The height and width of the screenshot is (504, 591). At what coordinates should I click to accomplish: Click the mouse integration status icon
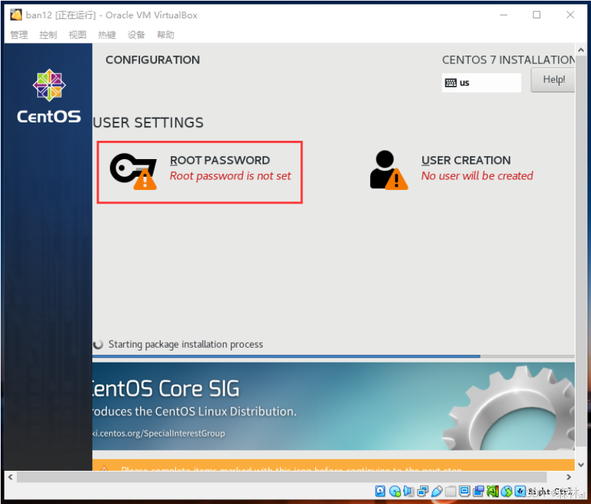point(507,491)
